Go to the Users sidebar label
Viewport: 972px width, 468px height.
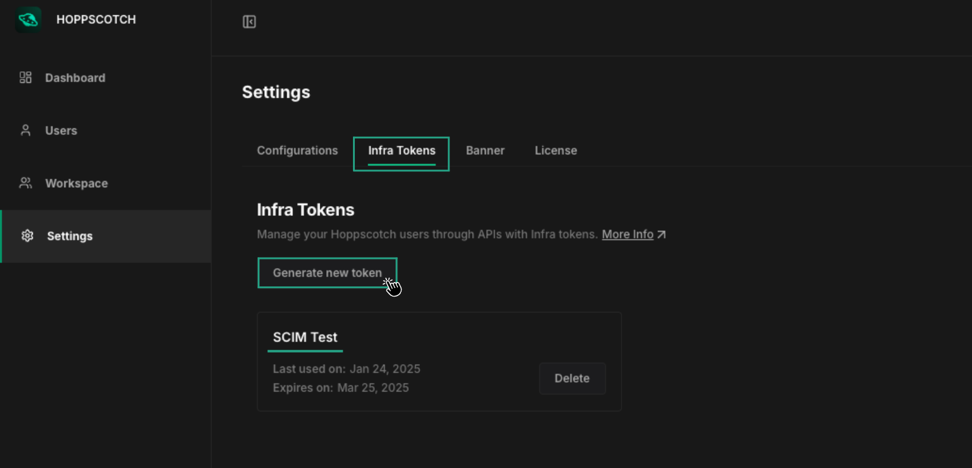coord(61,131)
